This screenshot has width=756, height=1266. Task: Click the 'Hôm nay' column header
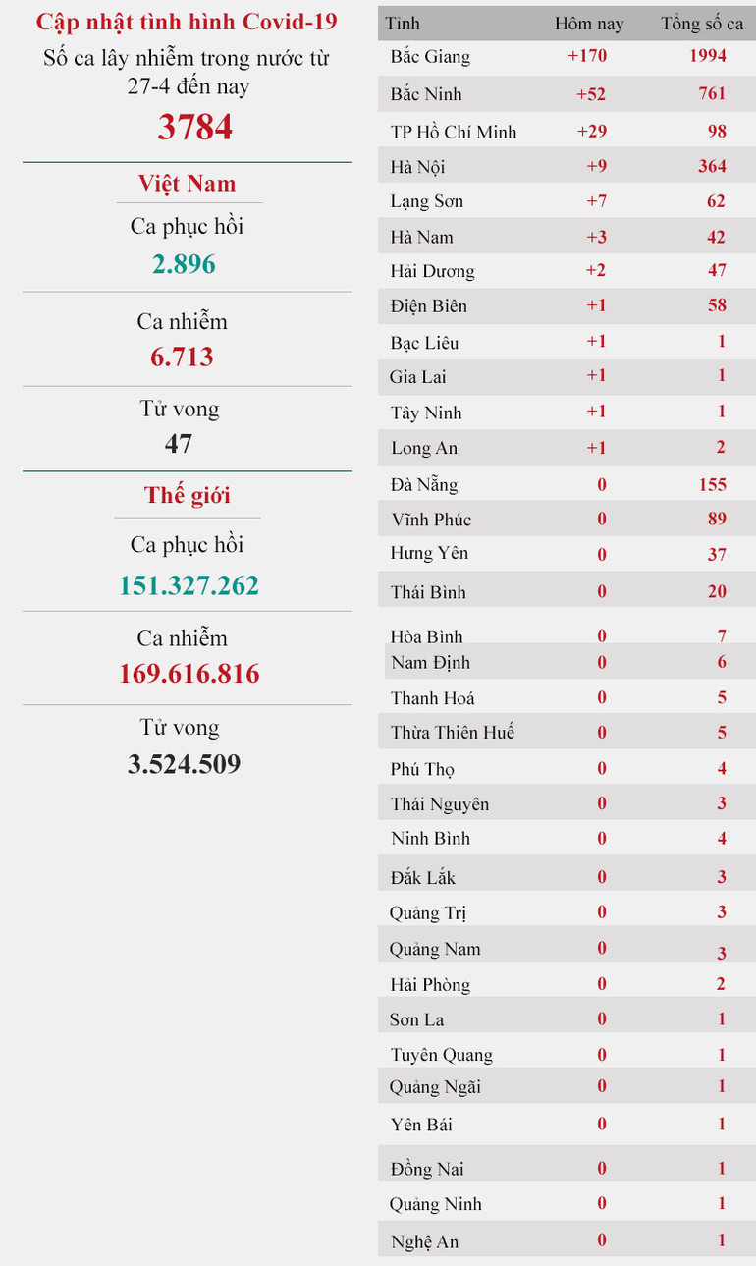[588, 23]
